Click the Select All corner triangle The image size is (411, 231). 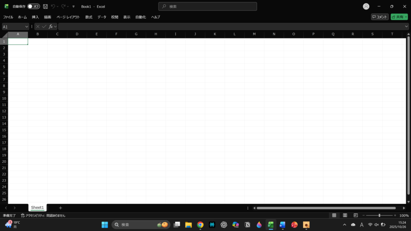tap(4, 34)
